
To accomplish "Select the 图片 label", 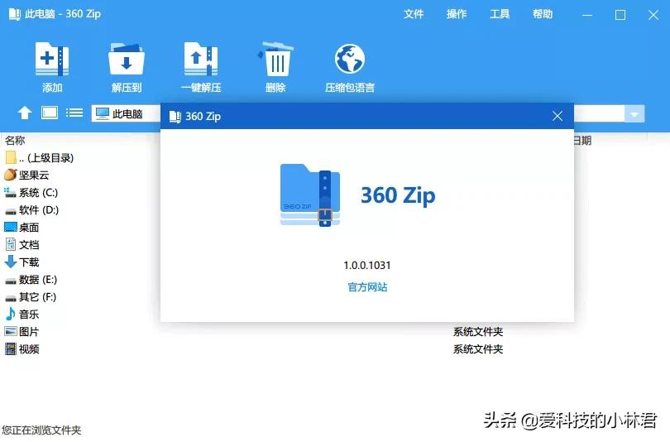I will [29, 332].
